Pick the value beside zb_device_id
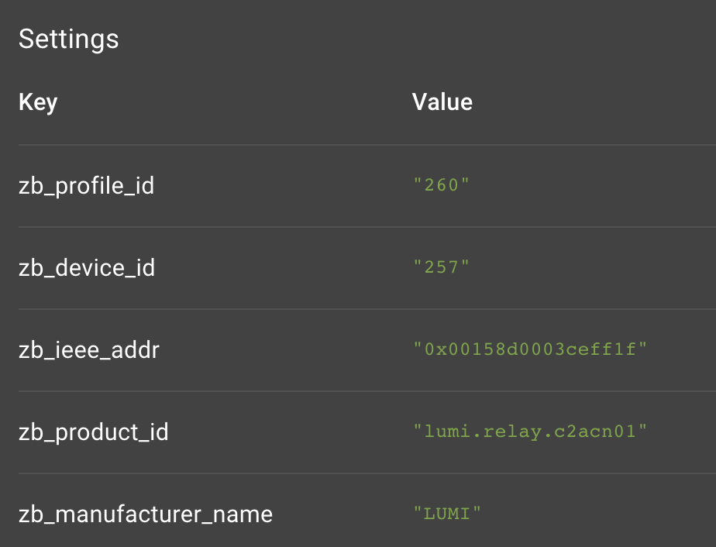 pyautogui.click(x=442, y=268)
